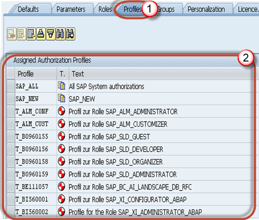Click 'Profil zur Rolle SAP_ALM_CUSTOMIZER' text
Viewport: 259px width, 220px height.
pyautogui.click(x=118, y=124)
